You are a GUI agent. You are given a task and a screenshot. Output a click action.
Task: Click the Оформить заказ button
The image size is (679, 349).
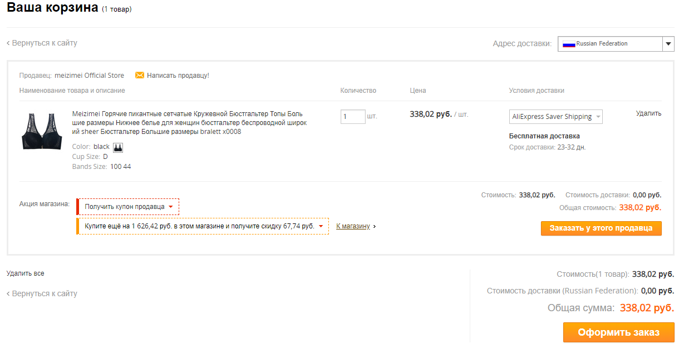click(619, 332)
